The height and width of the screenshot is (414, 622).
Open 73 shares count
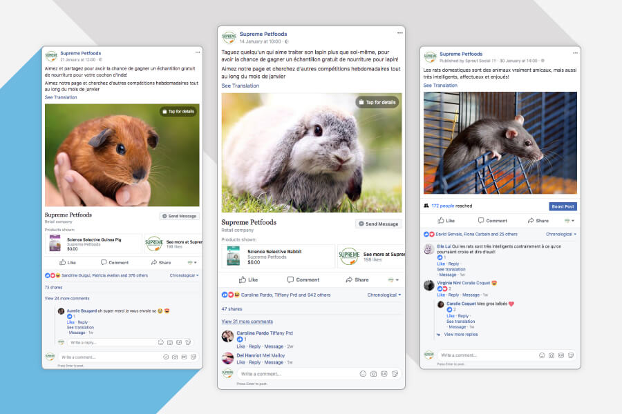click(53, 287)
